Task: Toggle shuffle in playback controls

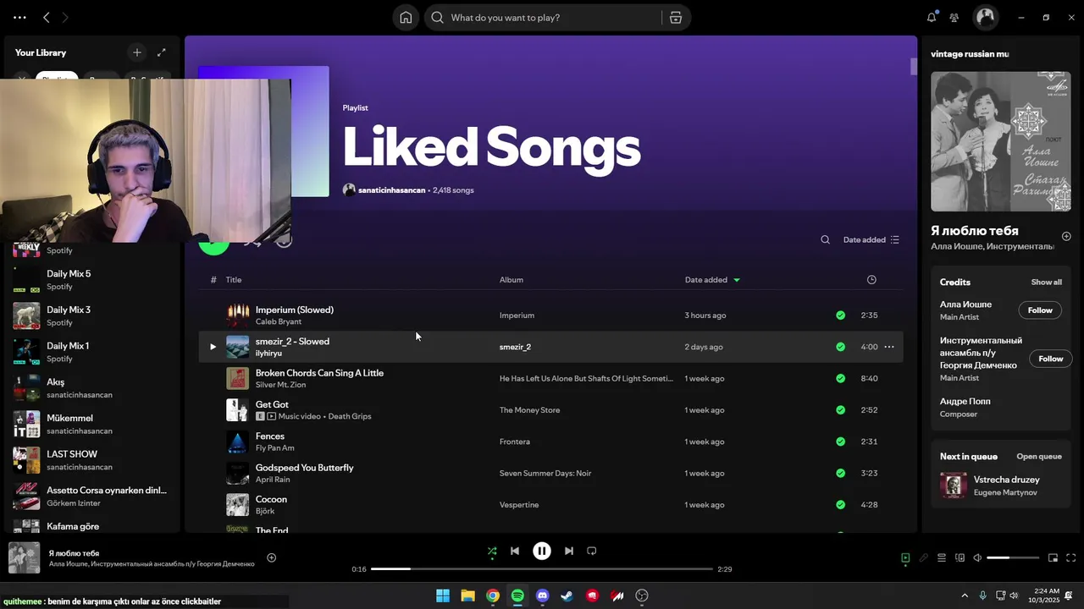Action: pyautogui.click(x=492, y=551)
